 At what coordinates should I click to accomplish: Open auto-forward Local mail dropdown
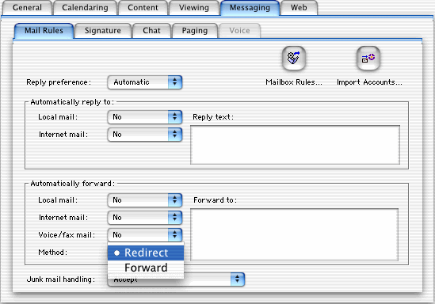(x=145, y=200)
